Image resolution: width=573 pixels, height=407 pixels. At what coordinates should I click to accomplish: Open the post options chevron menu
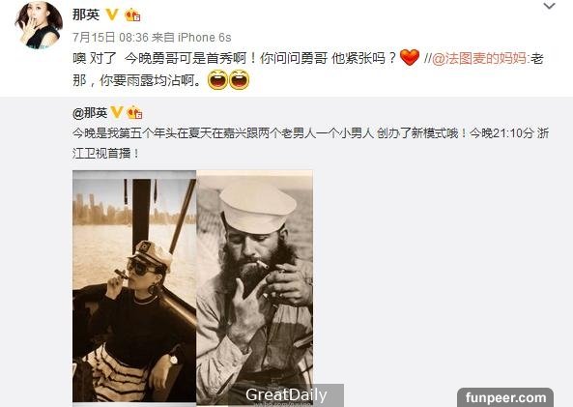pyautogui.click(x=549, y=6)
